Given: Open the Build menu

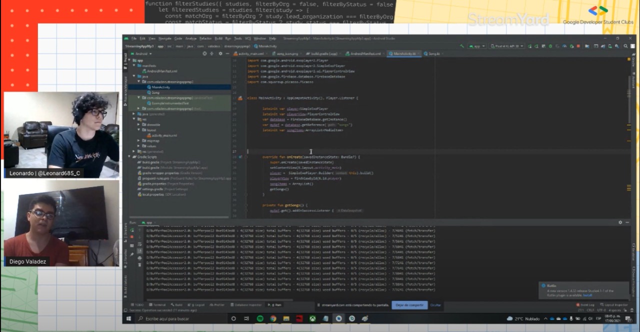Looking at the screenshot, I should 218,38.
